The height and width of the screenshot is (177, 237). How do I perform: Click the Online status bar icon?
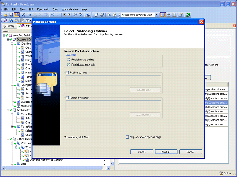(x=221, y=173)
